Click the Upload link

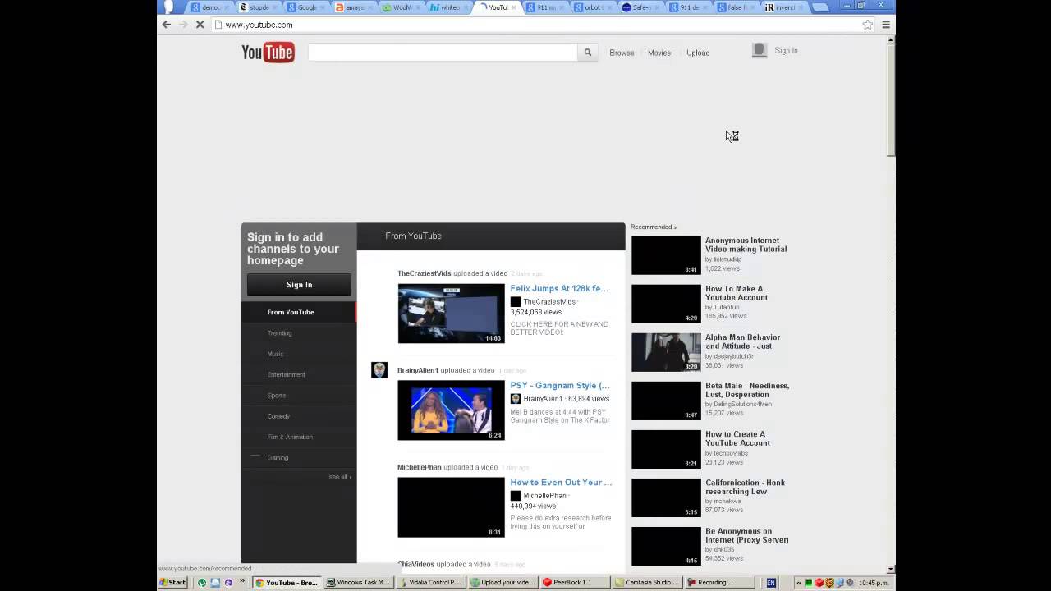(698, 53)
